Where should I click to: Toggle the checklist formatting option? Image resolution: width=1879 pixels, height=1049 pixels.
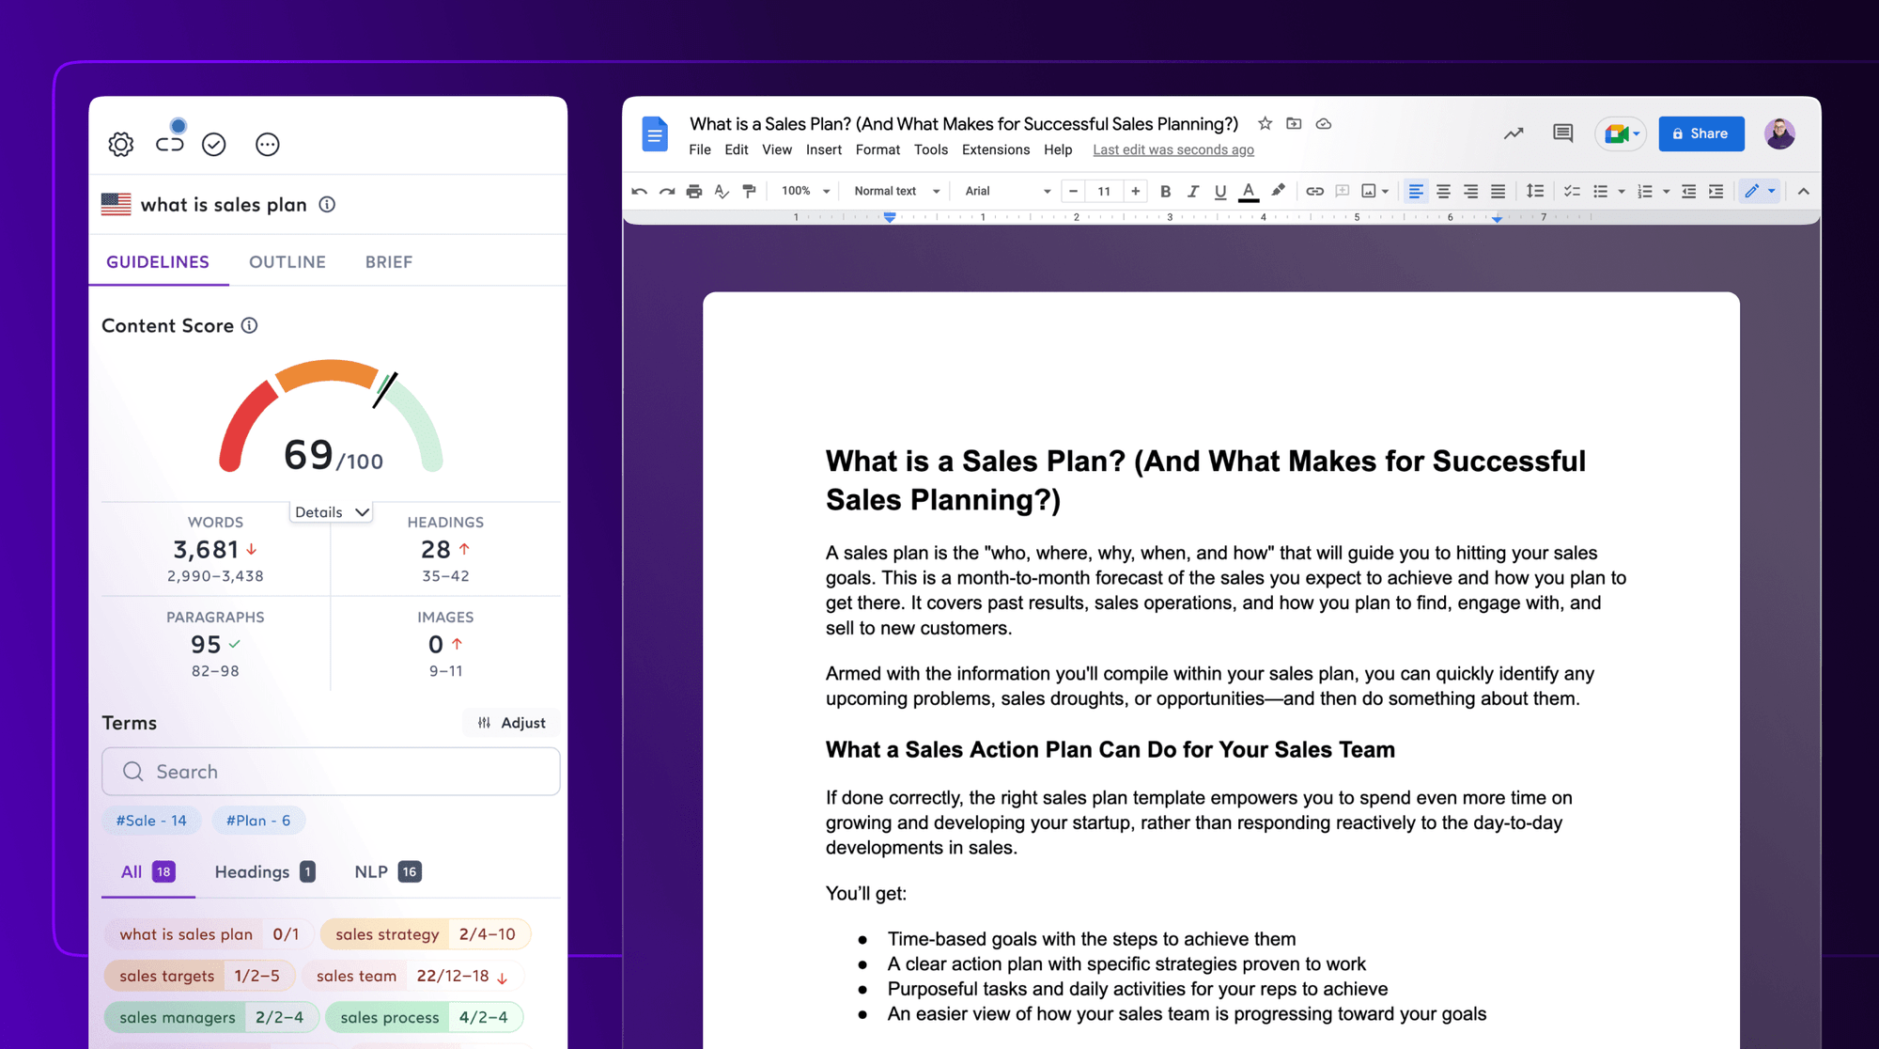(x=1572, y=191)
